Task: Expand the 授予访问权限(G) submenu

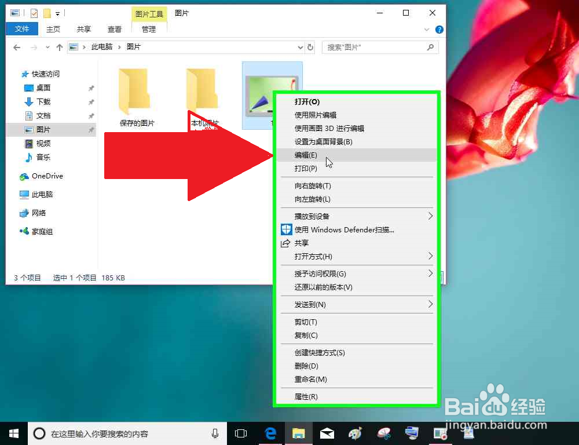Action: coord(356,274)
